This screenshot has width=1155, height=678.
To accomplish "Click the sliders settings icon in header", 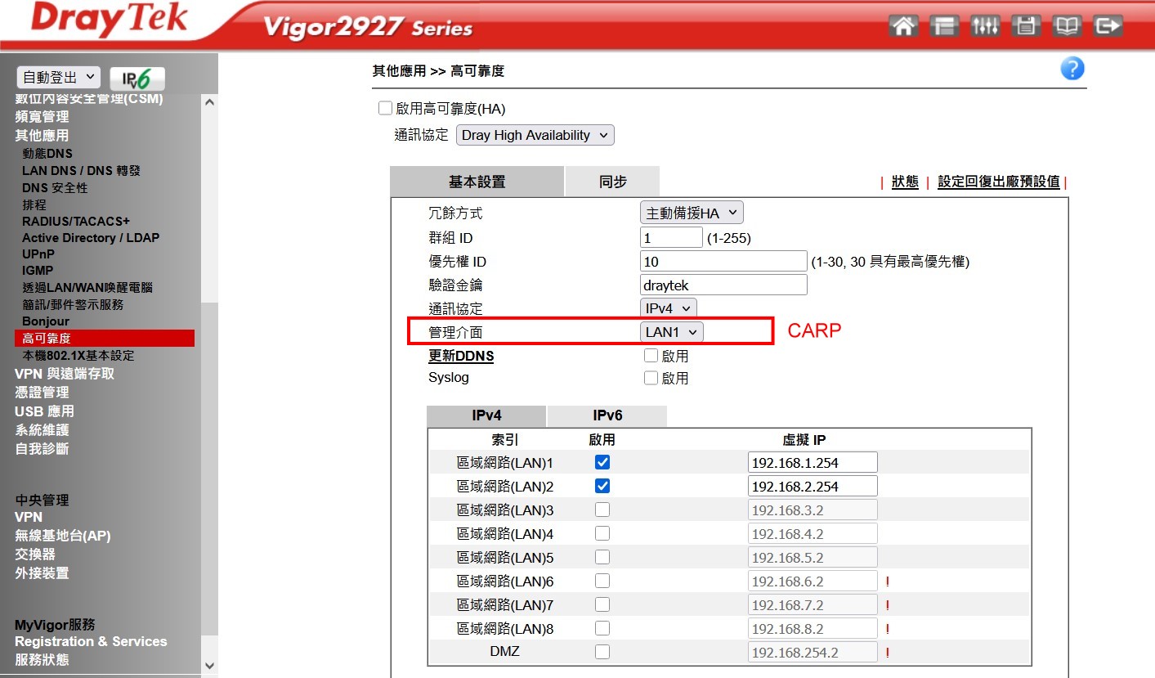I will click(984, 26).
